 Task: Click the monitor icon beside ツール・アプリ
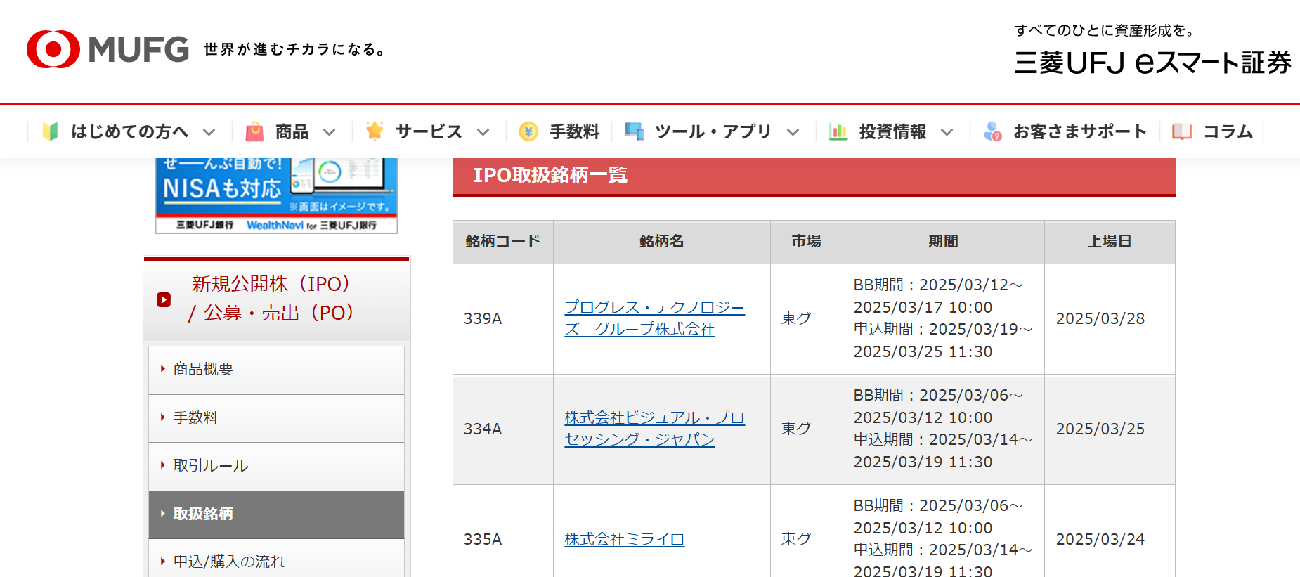tap(635, 131)
